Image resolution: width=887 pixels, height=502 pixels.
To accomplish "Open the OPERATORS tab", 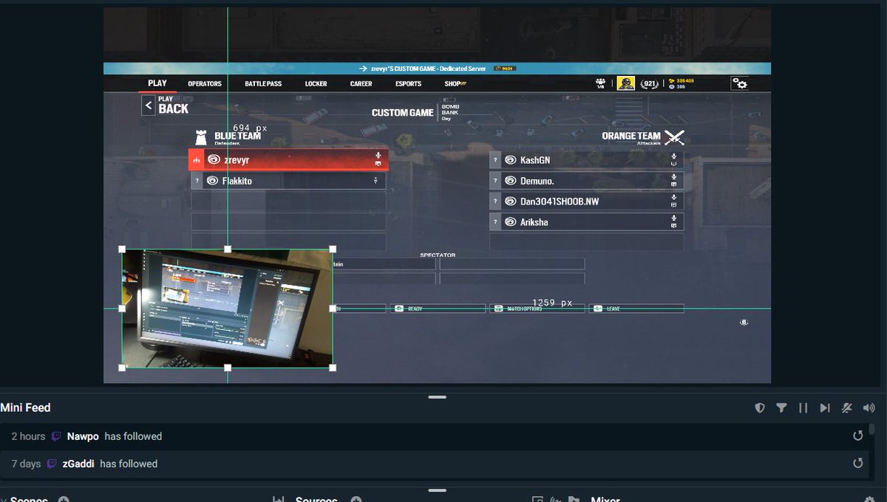I will click(205, 83).
